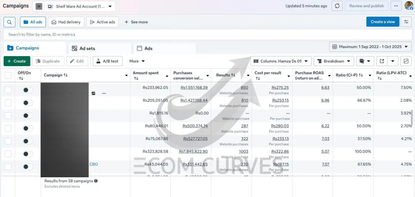The height and width of the screenshot is (197, 415).
Task: Show the info icon next to Results from 38 campaigns
Action: pos(96,181)
